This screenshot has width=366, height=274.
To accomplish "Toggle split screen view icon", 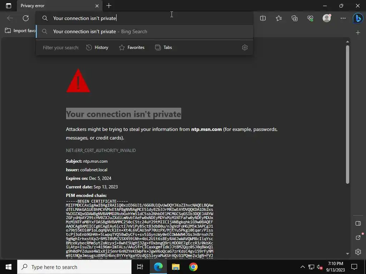I will pyautogui.click(x=263, y=18).
